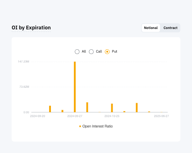192x153 pixels.
Task: Switch to the Contract tab
Action: pos(170,28)
